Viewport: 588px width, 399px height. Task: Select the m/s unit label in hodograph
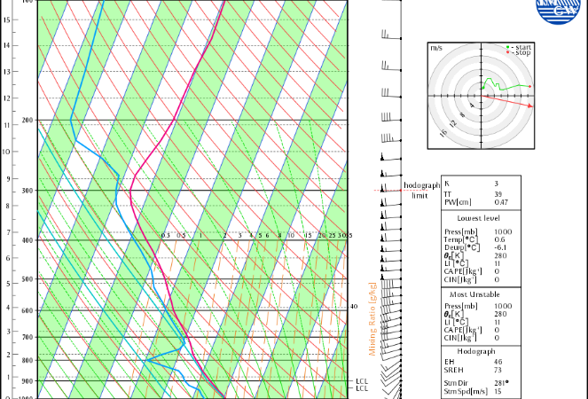(x=436, y=48)
